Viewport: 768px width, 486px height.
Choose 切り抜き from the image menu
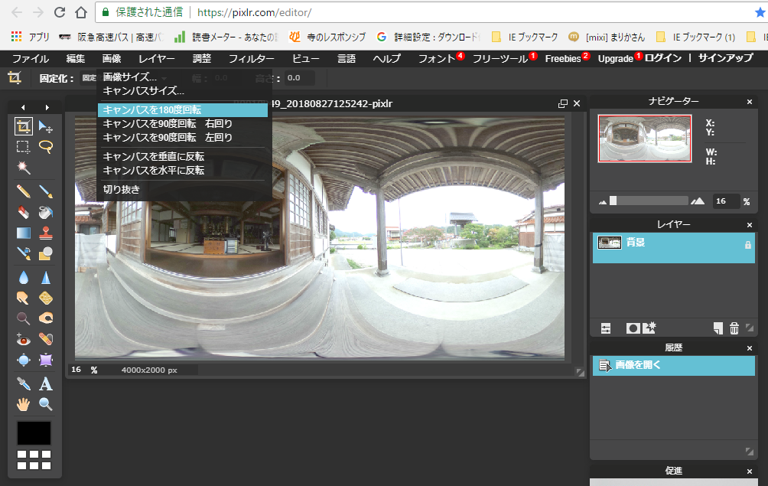(x=122, y=190)
